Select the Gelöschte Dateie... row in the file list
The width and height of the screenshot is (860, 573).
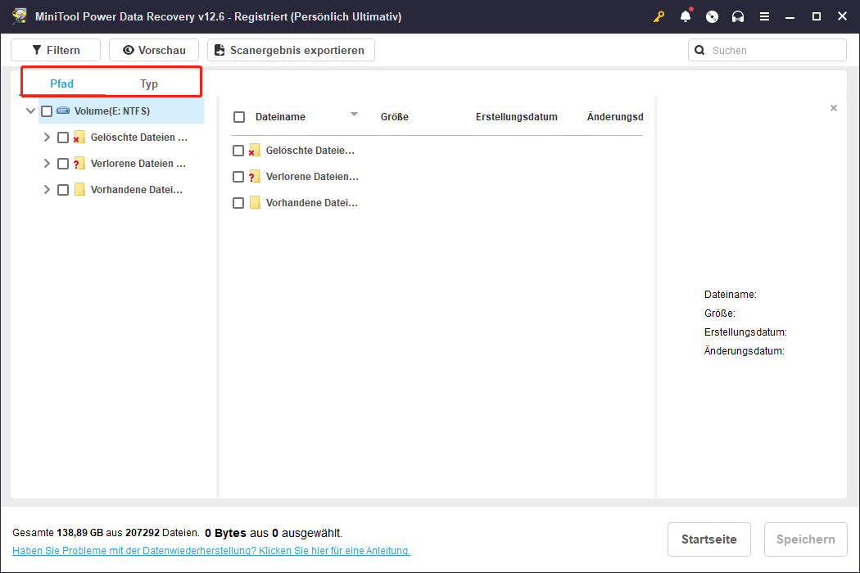pyautogui.click(x=310, y=151)
